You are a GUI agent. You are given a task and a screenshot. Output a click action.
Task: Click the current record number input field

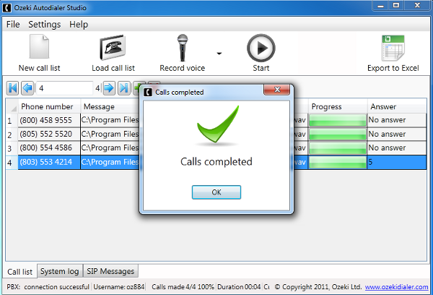pyautogui.click(x=65, y=88)
